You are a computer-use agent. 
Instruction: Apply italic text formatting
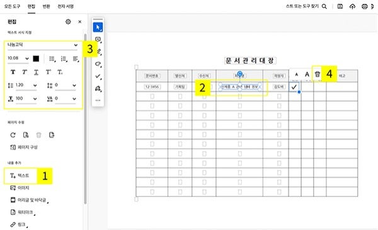tap(25, 72)
